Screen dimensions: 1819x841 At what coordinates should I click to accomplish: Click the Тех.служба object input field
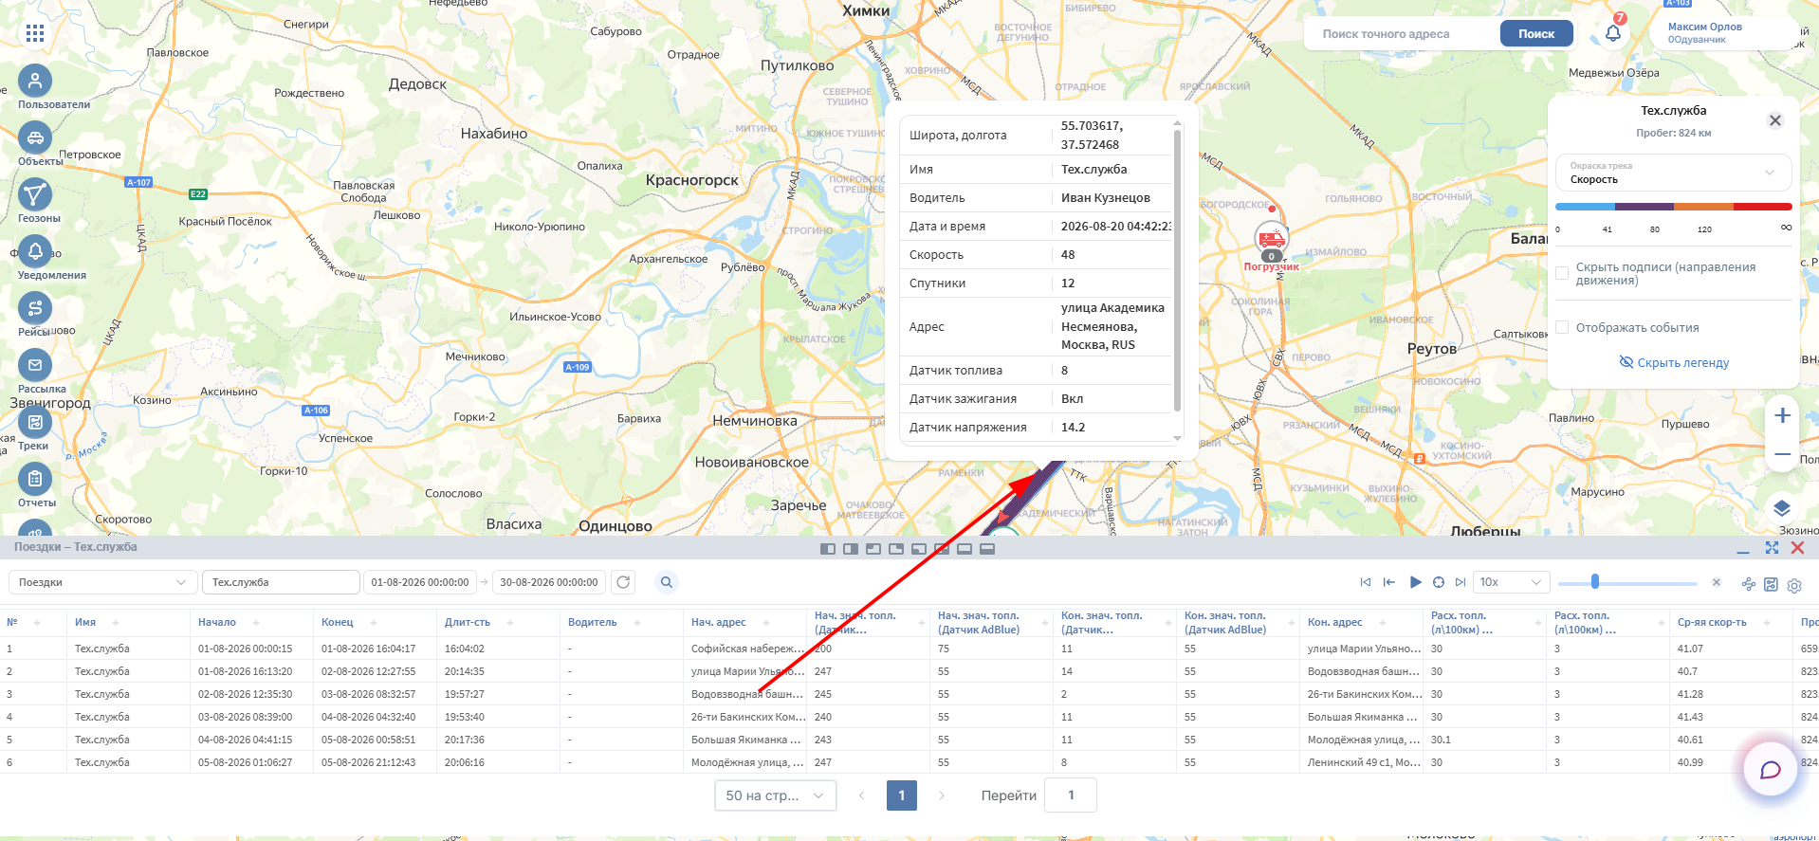click(281, 582)
